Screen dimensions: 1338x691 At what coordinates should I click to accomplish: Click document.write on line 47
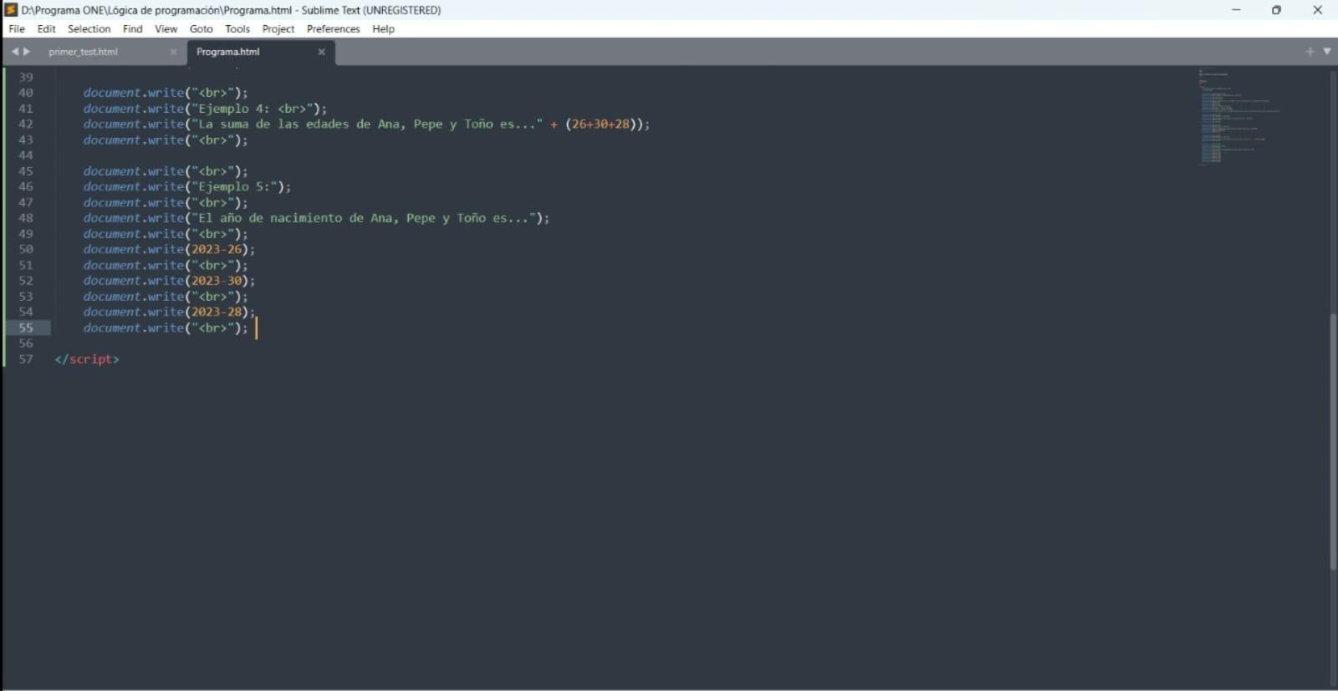[x=133, y=202]
